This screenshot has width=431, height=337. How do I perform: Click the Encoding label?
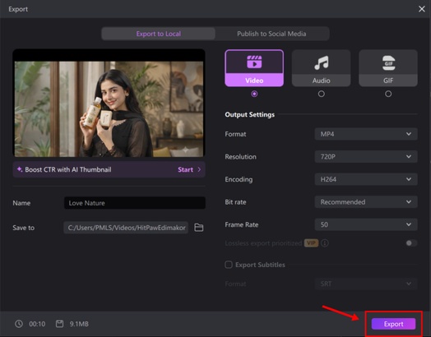[239, 179]
